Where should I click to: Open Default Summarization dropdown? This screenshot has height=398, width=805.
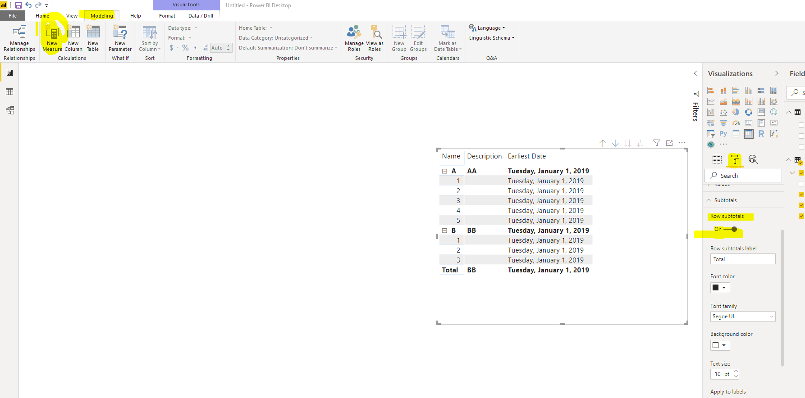pos(288,48)
